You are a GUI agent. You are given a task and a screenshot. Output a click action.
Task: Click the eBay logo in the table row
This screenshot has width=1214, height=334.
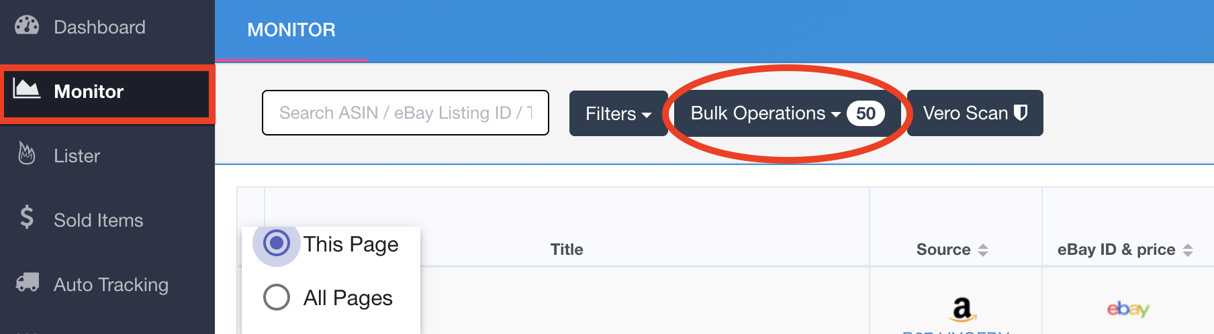tap(1128, 309)
